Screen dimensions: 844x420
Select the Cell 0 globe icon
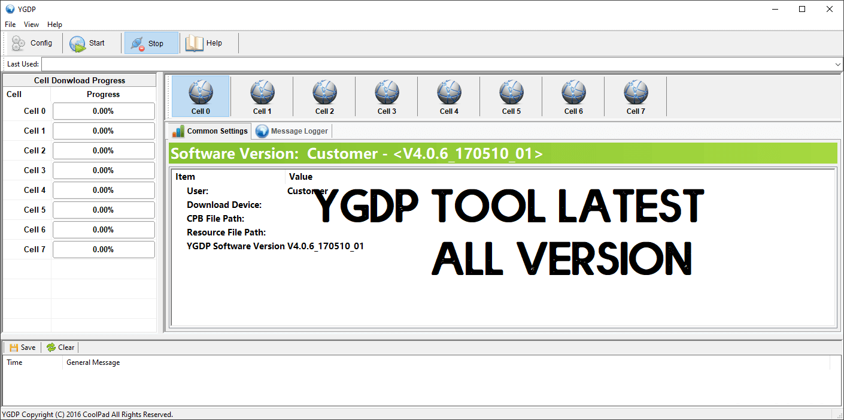point(201,96)
